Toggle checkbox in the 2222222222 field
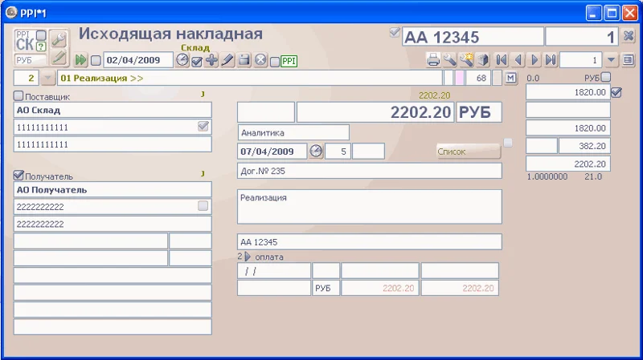Image resolution: width=643 pixels, height=360 pixels. click(203, 206)
